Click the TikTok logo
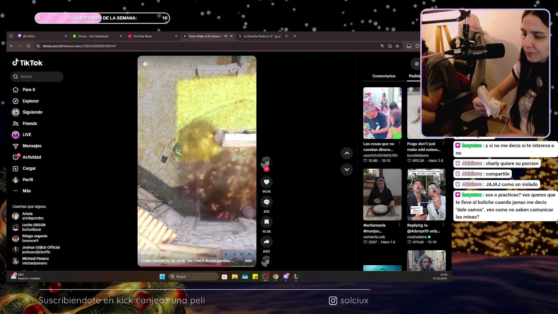558x314 pixels. [27, 63]
